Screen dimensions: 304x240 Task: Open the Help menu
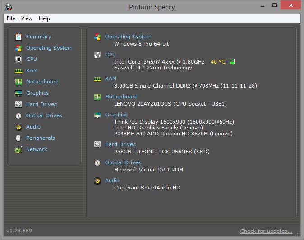tap(44, 18)
